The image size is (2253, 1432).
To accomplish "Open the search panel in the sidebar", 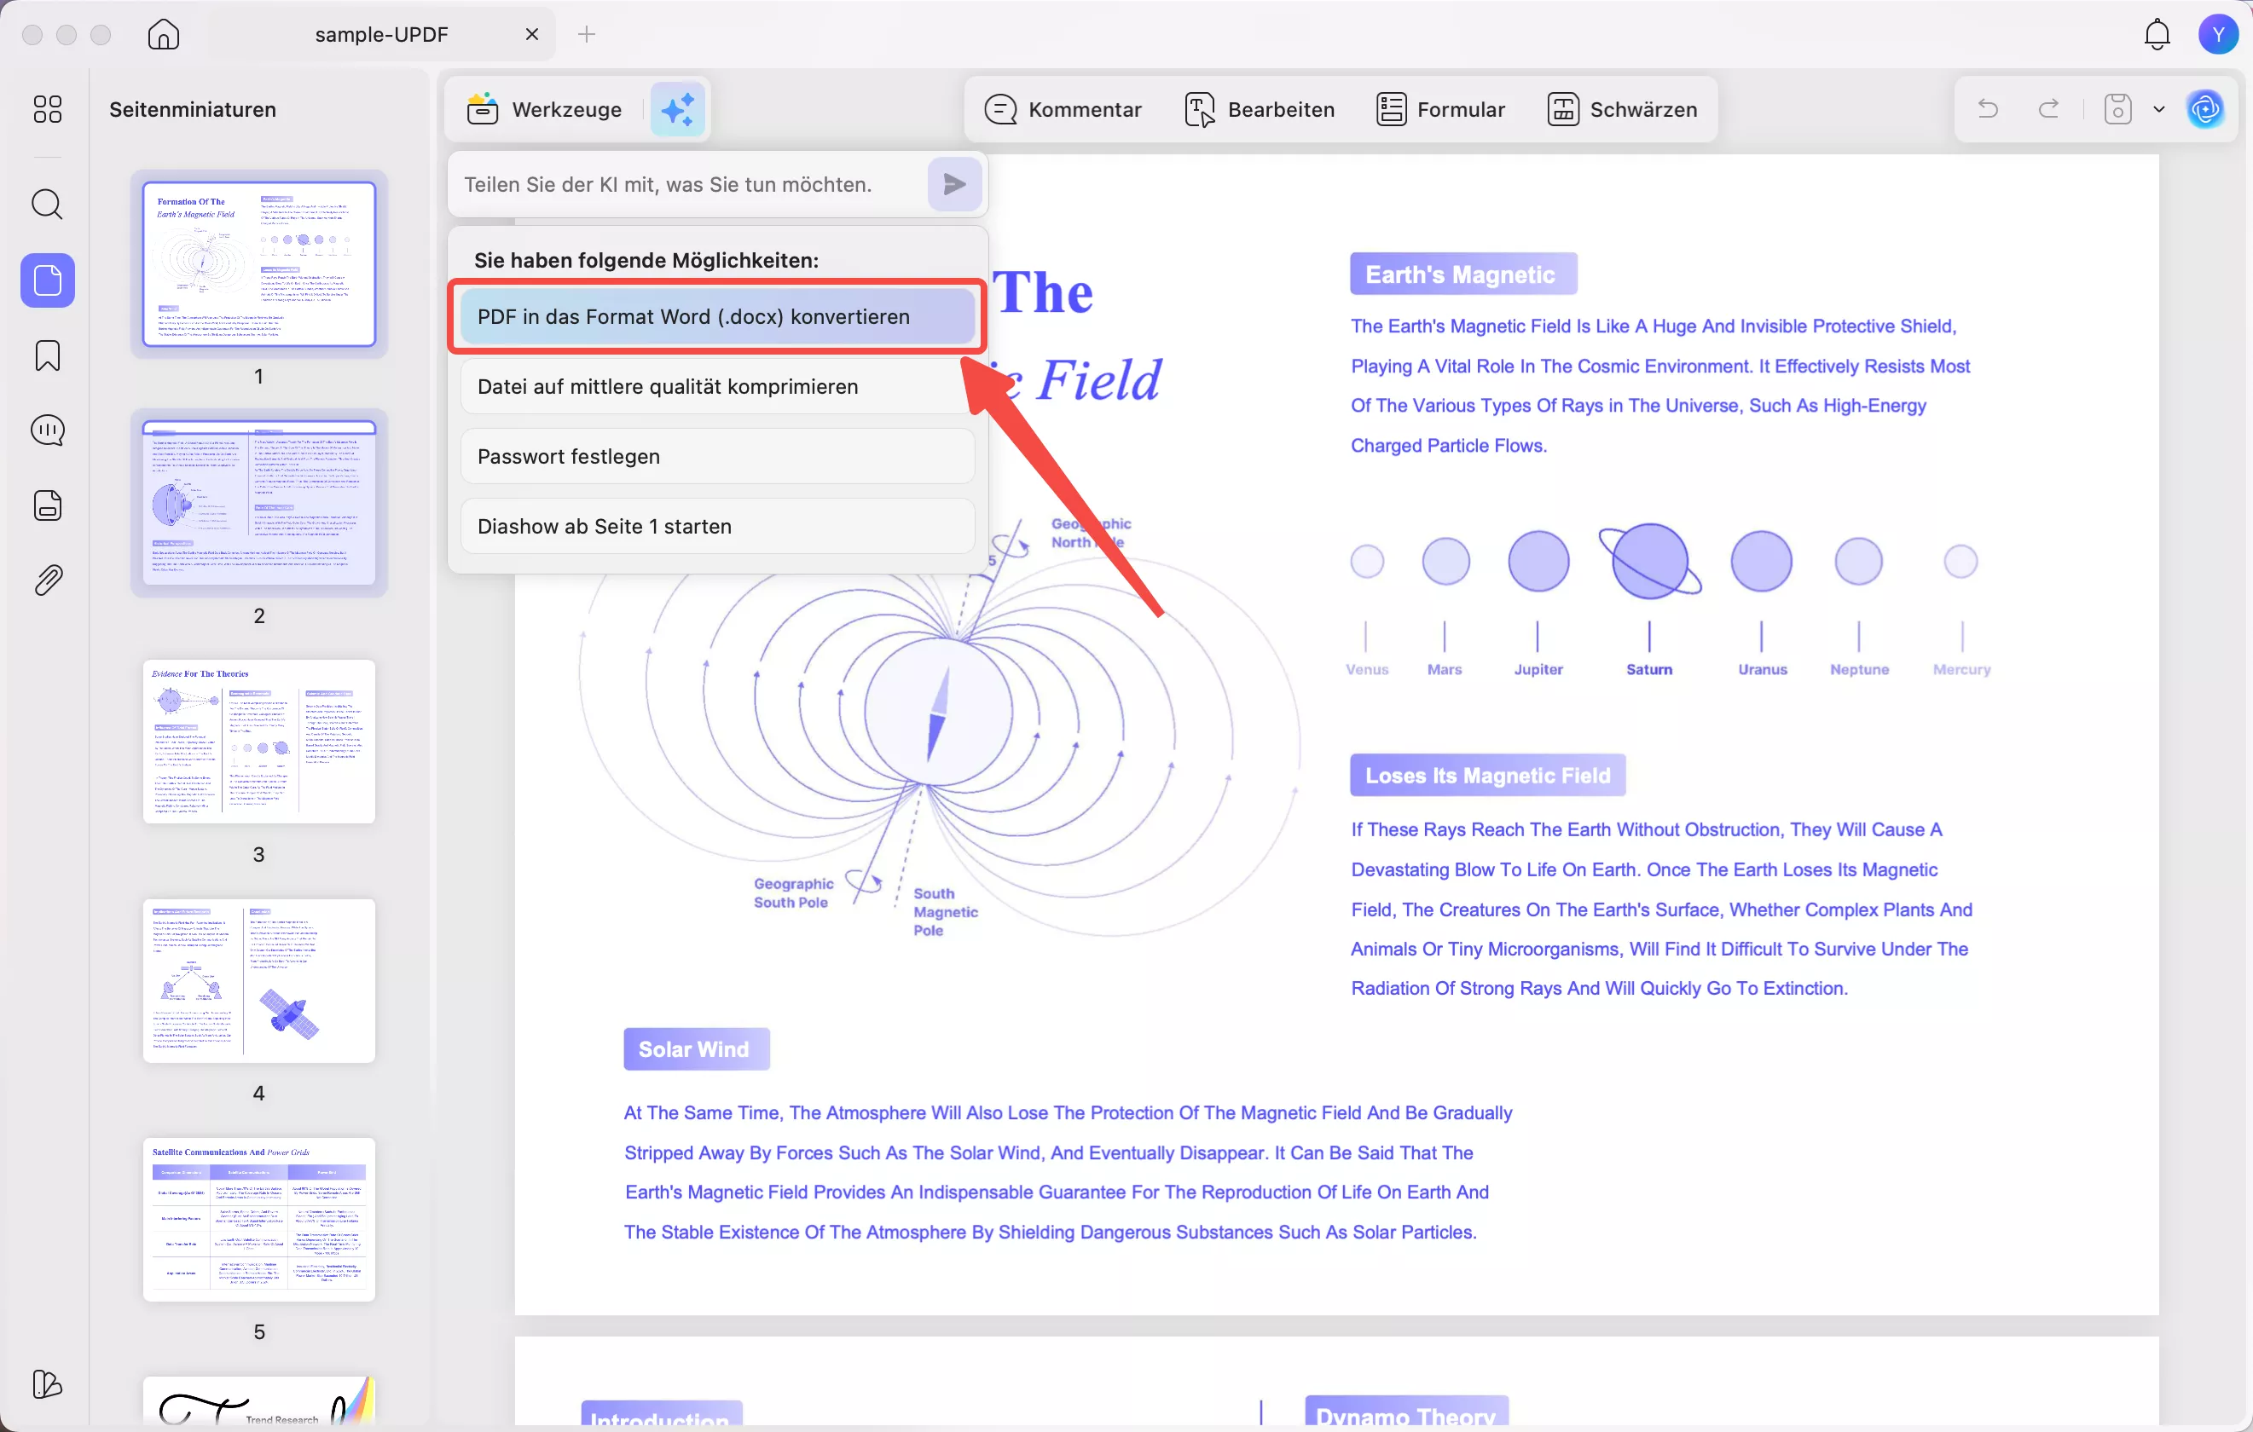I will [x=47, y=204].
